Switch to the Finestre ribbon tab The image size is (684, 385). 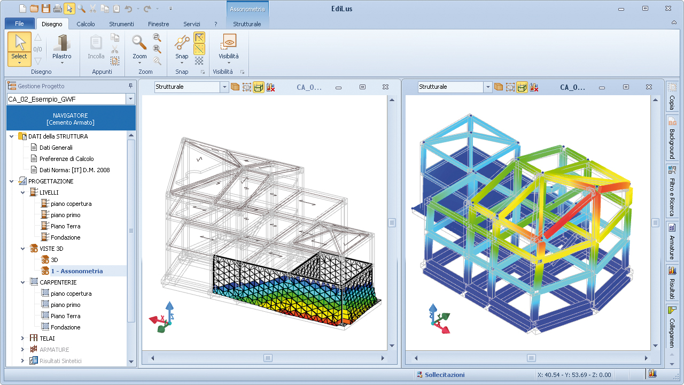159,24
